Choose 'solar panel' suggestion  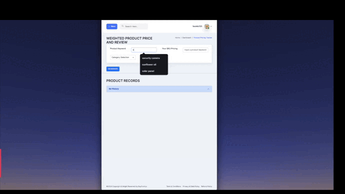tap(148, 71)
